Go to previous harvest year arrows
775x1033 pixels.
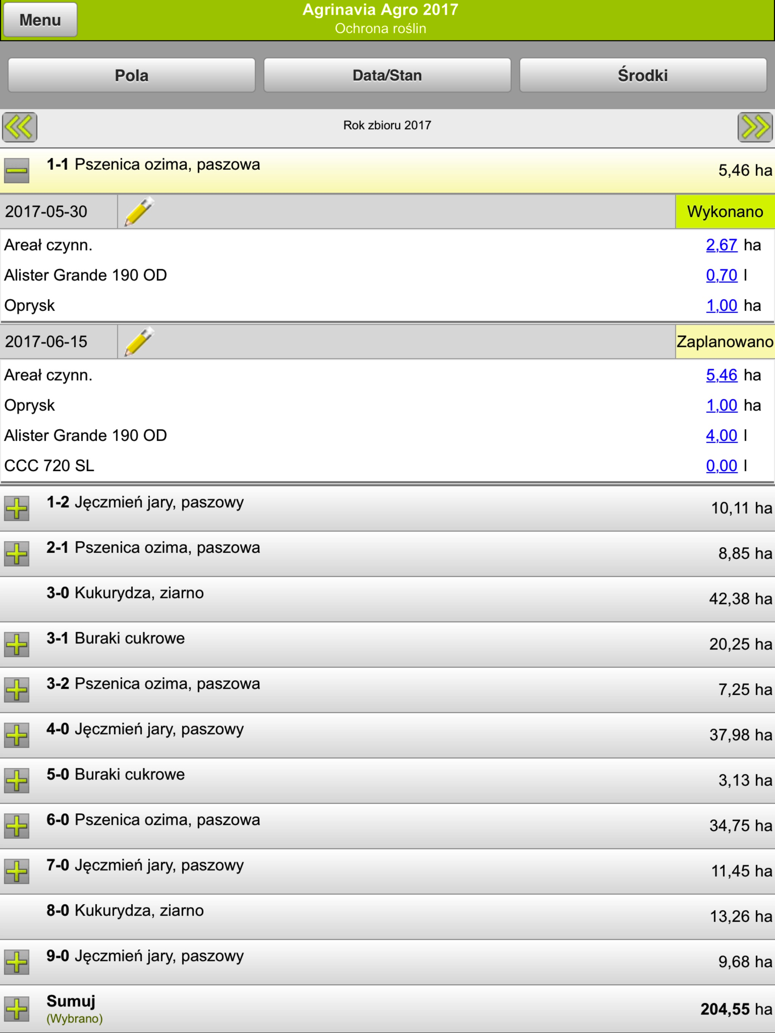coord(20,127)
